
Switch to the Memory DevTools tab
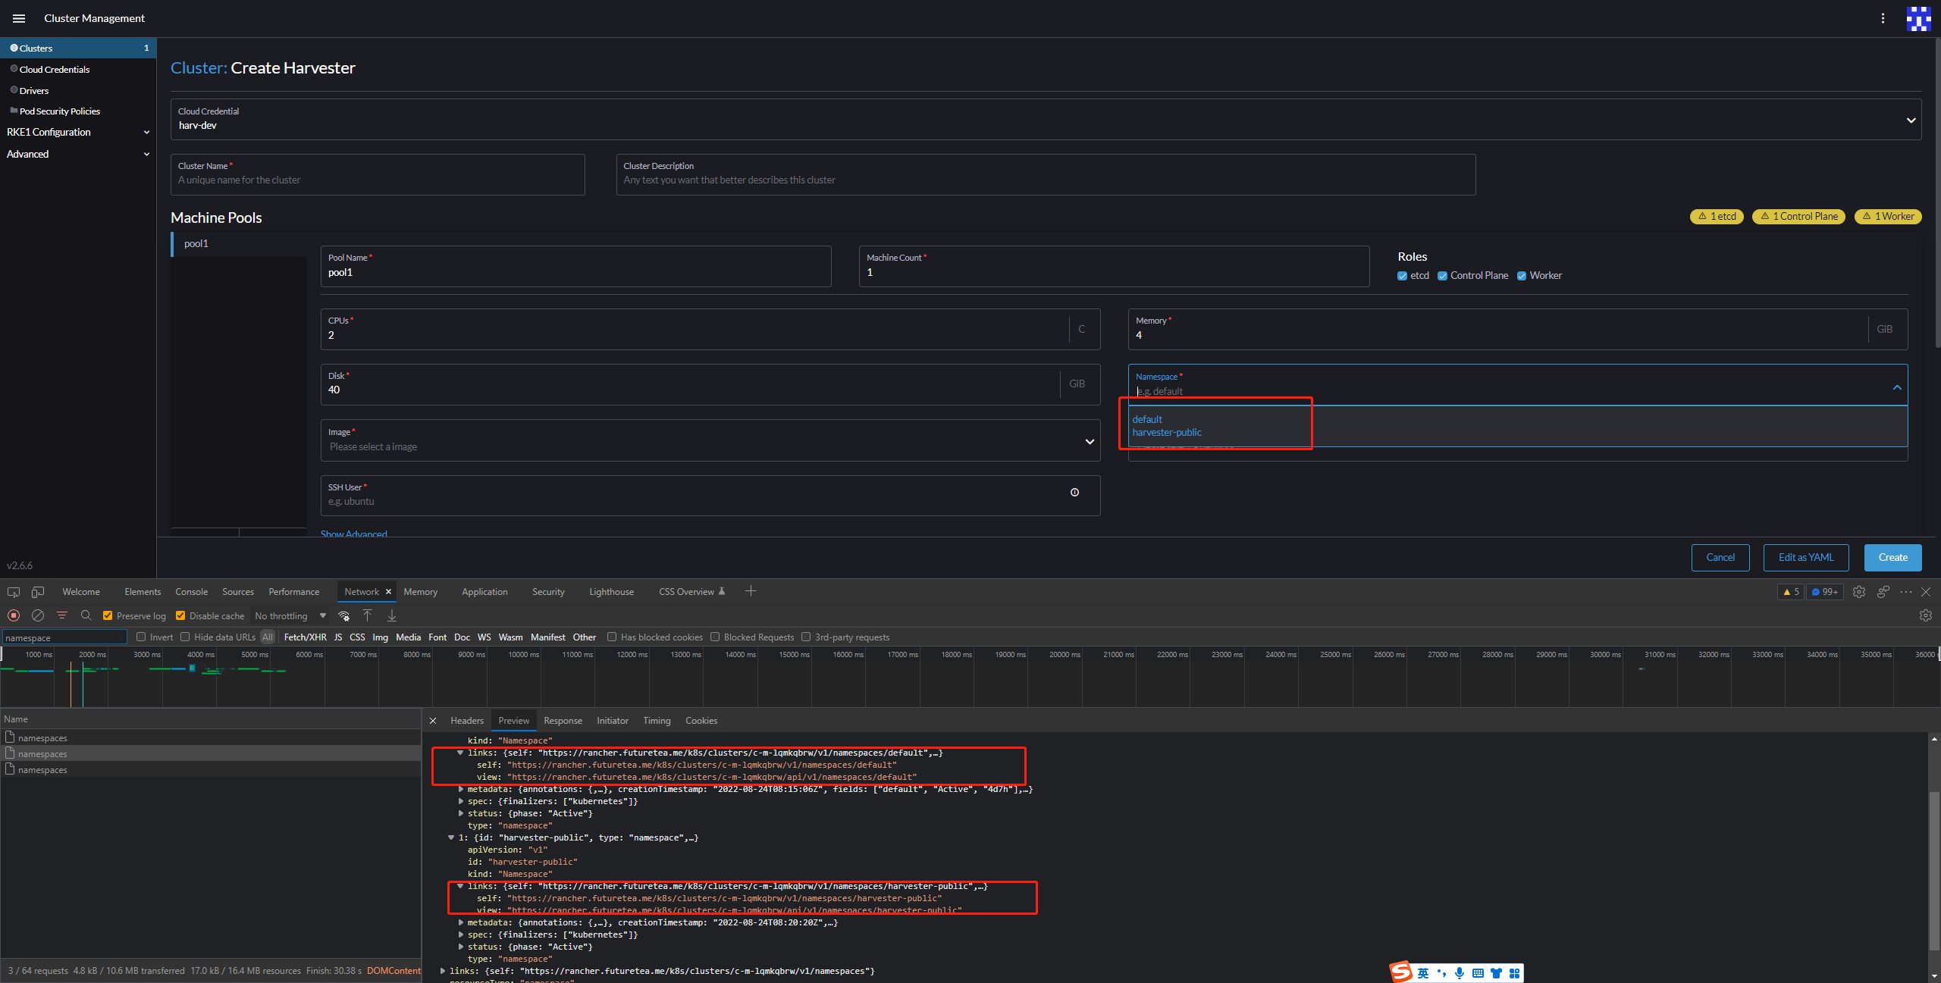pos(421,591)
